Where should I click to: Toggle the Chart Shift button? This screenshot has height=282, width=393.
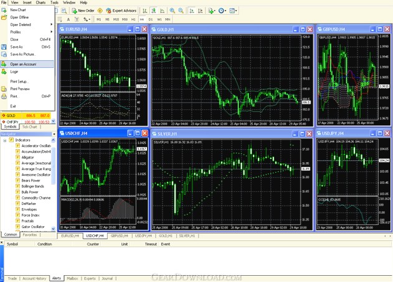coord(201,11)
